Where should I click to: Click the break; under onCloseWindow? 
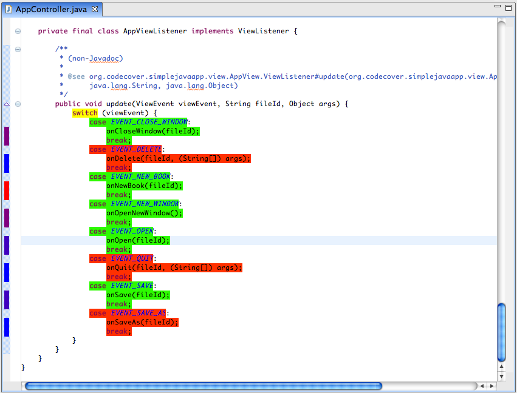[119, 140]
